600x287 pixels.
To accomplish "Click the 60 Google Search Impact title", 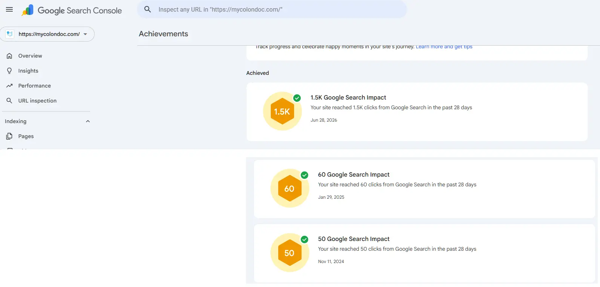I will click(x=354, y=174).
